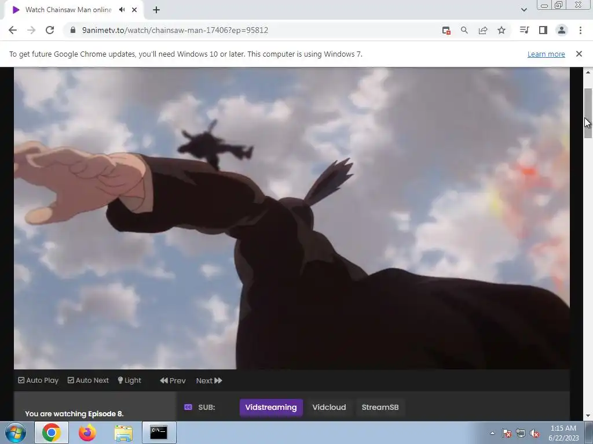The image size is (593, 444).
Task: Reload the 9animetv page
Action: click(50, 30)
